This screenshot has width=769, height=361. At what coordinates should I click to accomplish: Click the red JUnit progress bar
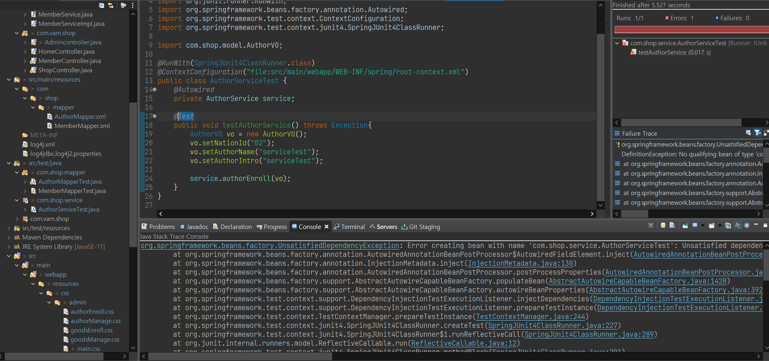click(x=691, y=29)
